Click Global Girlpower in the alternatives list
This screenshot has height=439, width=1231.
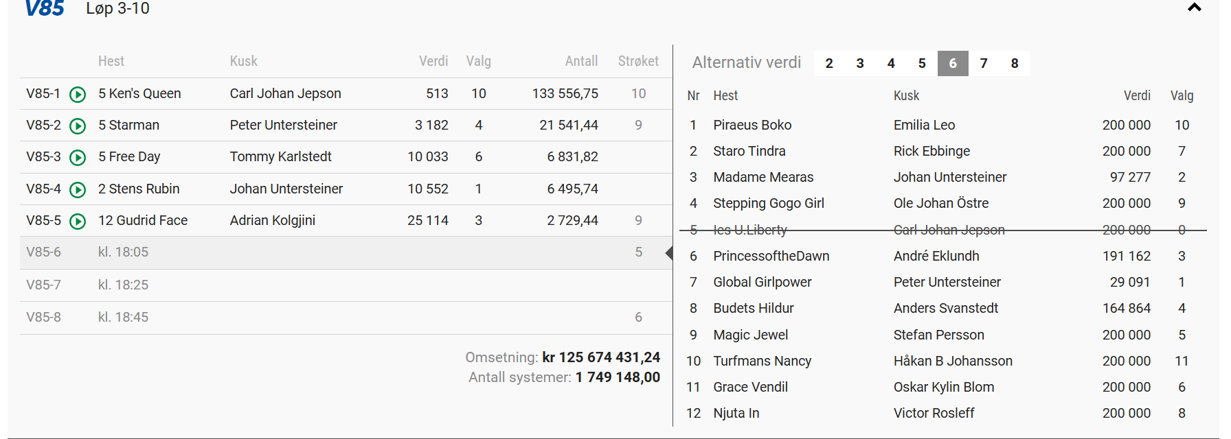[x=762, y=282]
